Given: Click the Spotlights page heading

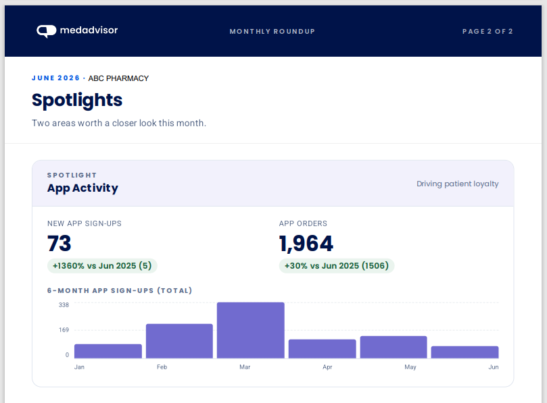Looking at the screenshot, I should pos(77,101).
